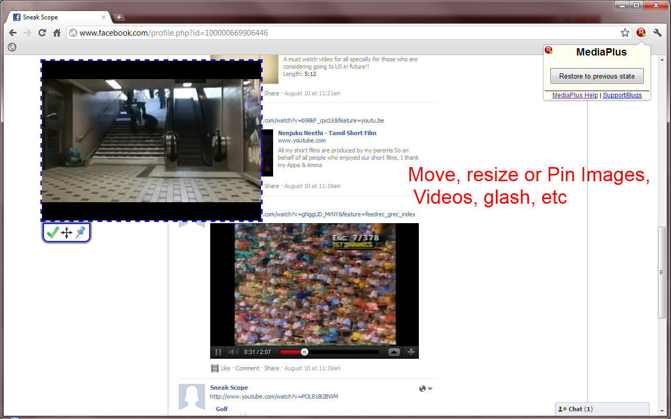Seek using the video progress bar knob
The image size is (671, 419).
point(305,352)
